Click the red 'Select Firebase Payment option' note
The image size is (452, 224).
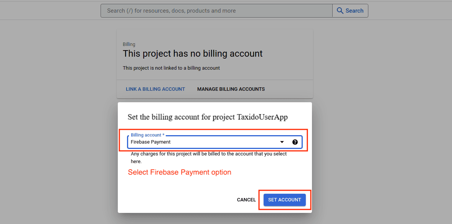pos(180,172)
